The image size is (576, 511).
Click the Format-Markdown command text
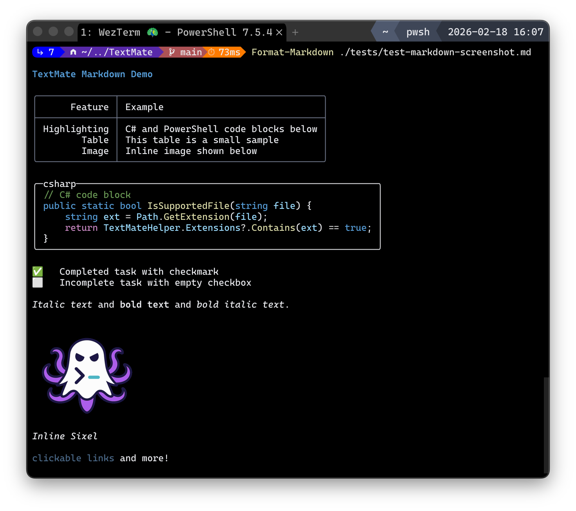(292, 52)
